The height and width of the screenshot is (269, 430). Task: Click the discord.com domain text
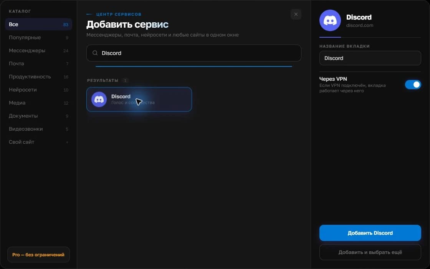click(359, 25)
